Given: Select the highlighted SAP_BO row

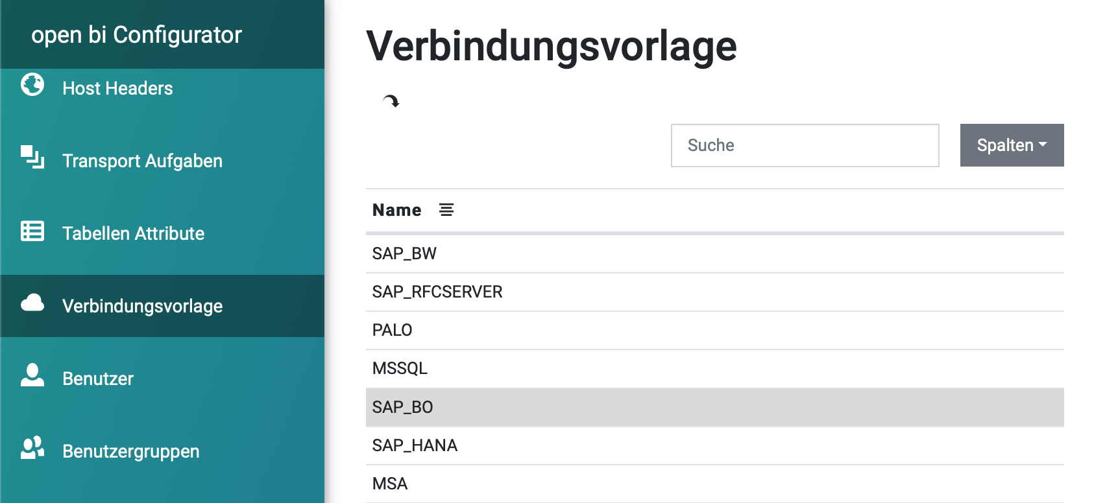Looking at the screenshot, I should click(715, 407).
